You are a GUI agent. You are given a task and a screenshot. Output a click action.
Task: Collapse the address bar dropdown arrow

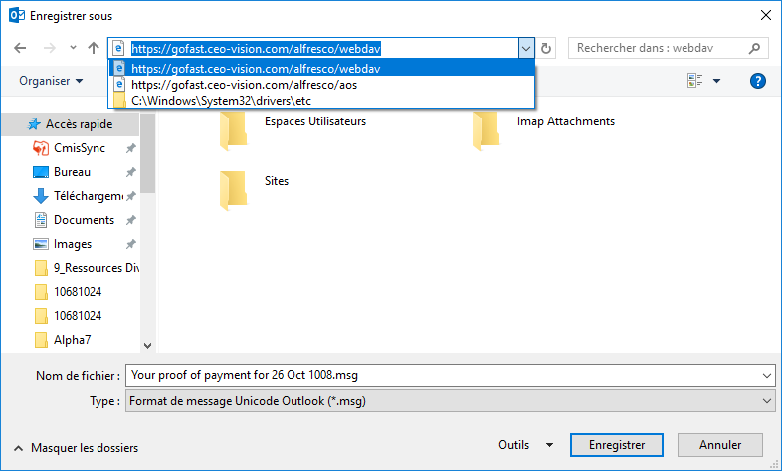point(525,48)
